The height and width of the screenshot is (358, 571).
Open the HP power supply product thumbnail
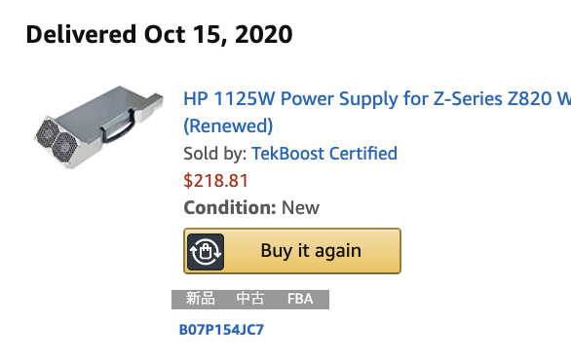click(x=98, y=127)
